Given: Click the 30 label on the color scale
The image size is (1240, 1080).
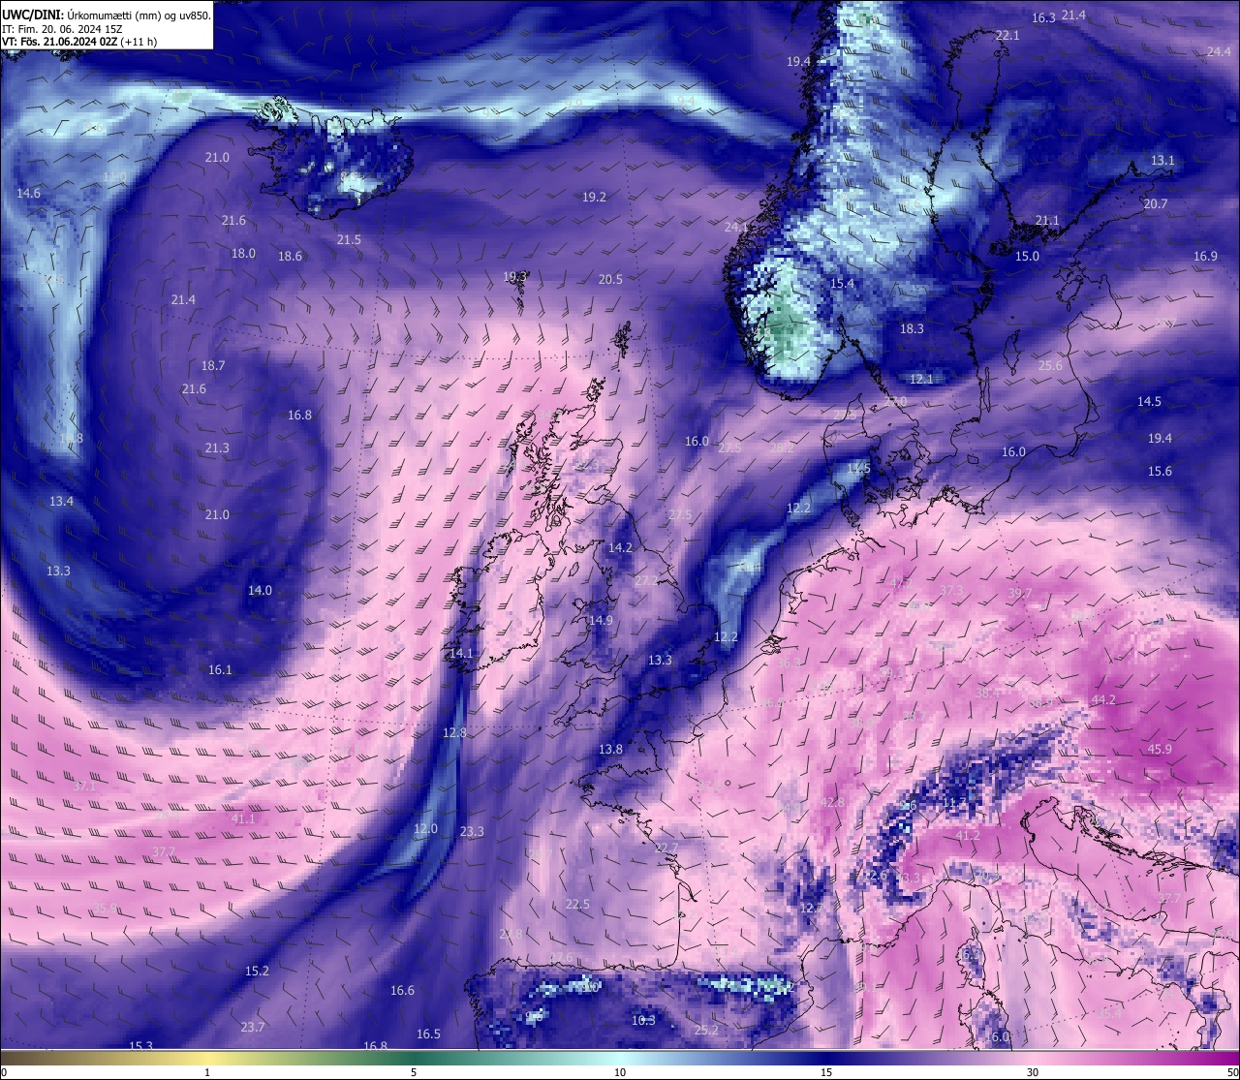Looking at the screenshot, I should (x=1033, y=1072).
